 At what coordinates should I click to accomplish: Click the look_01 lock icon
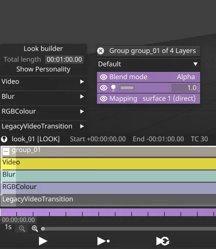pyautogui.click(x=4, y=139)
